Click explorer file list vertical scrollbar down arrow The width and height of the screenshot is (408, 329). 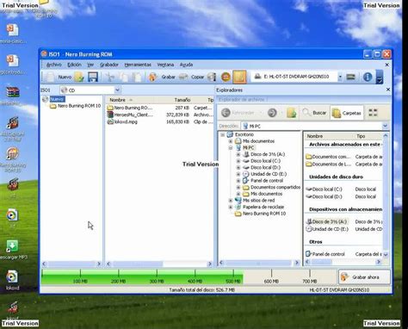point(386,254)
